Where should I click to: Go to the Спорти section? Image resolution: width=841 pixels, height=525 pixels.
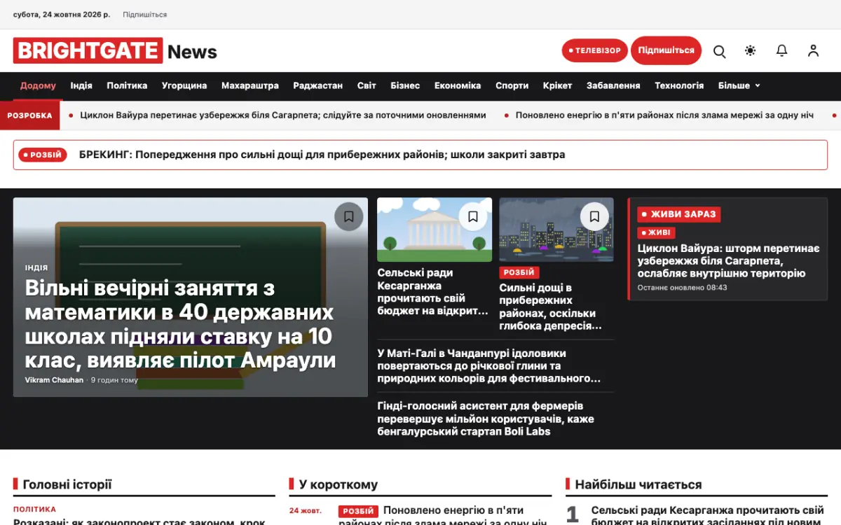pos(512,85)
